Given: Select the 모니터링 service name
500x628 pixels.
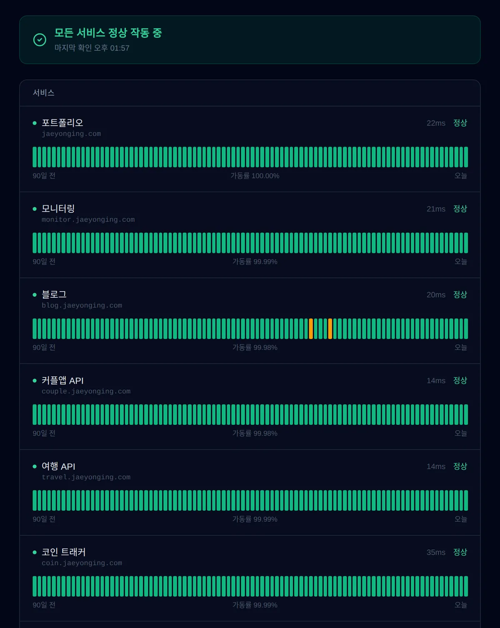Looking at the screenshot, I should [x=58, y=209].
